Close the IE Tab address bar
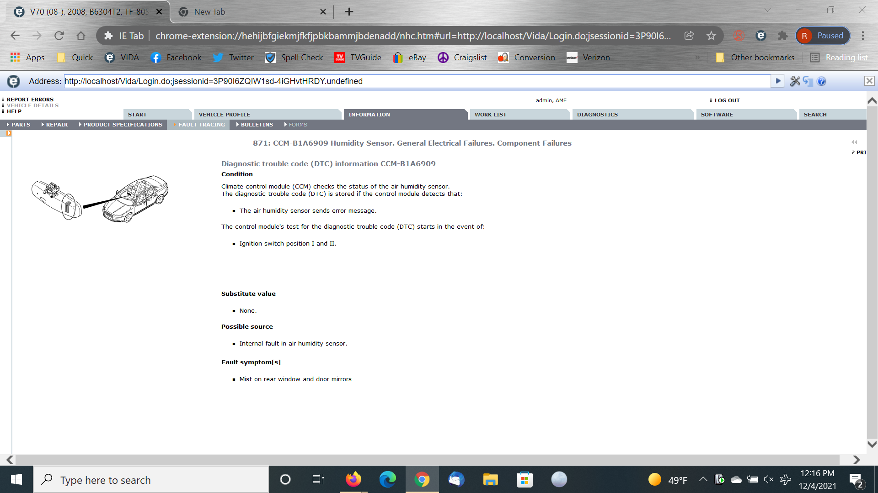The height and width of the screenshot is (493, 878). click(869, 81)
